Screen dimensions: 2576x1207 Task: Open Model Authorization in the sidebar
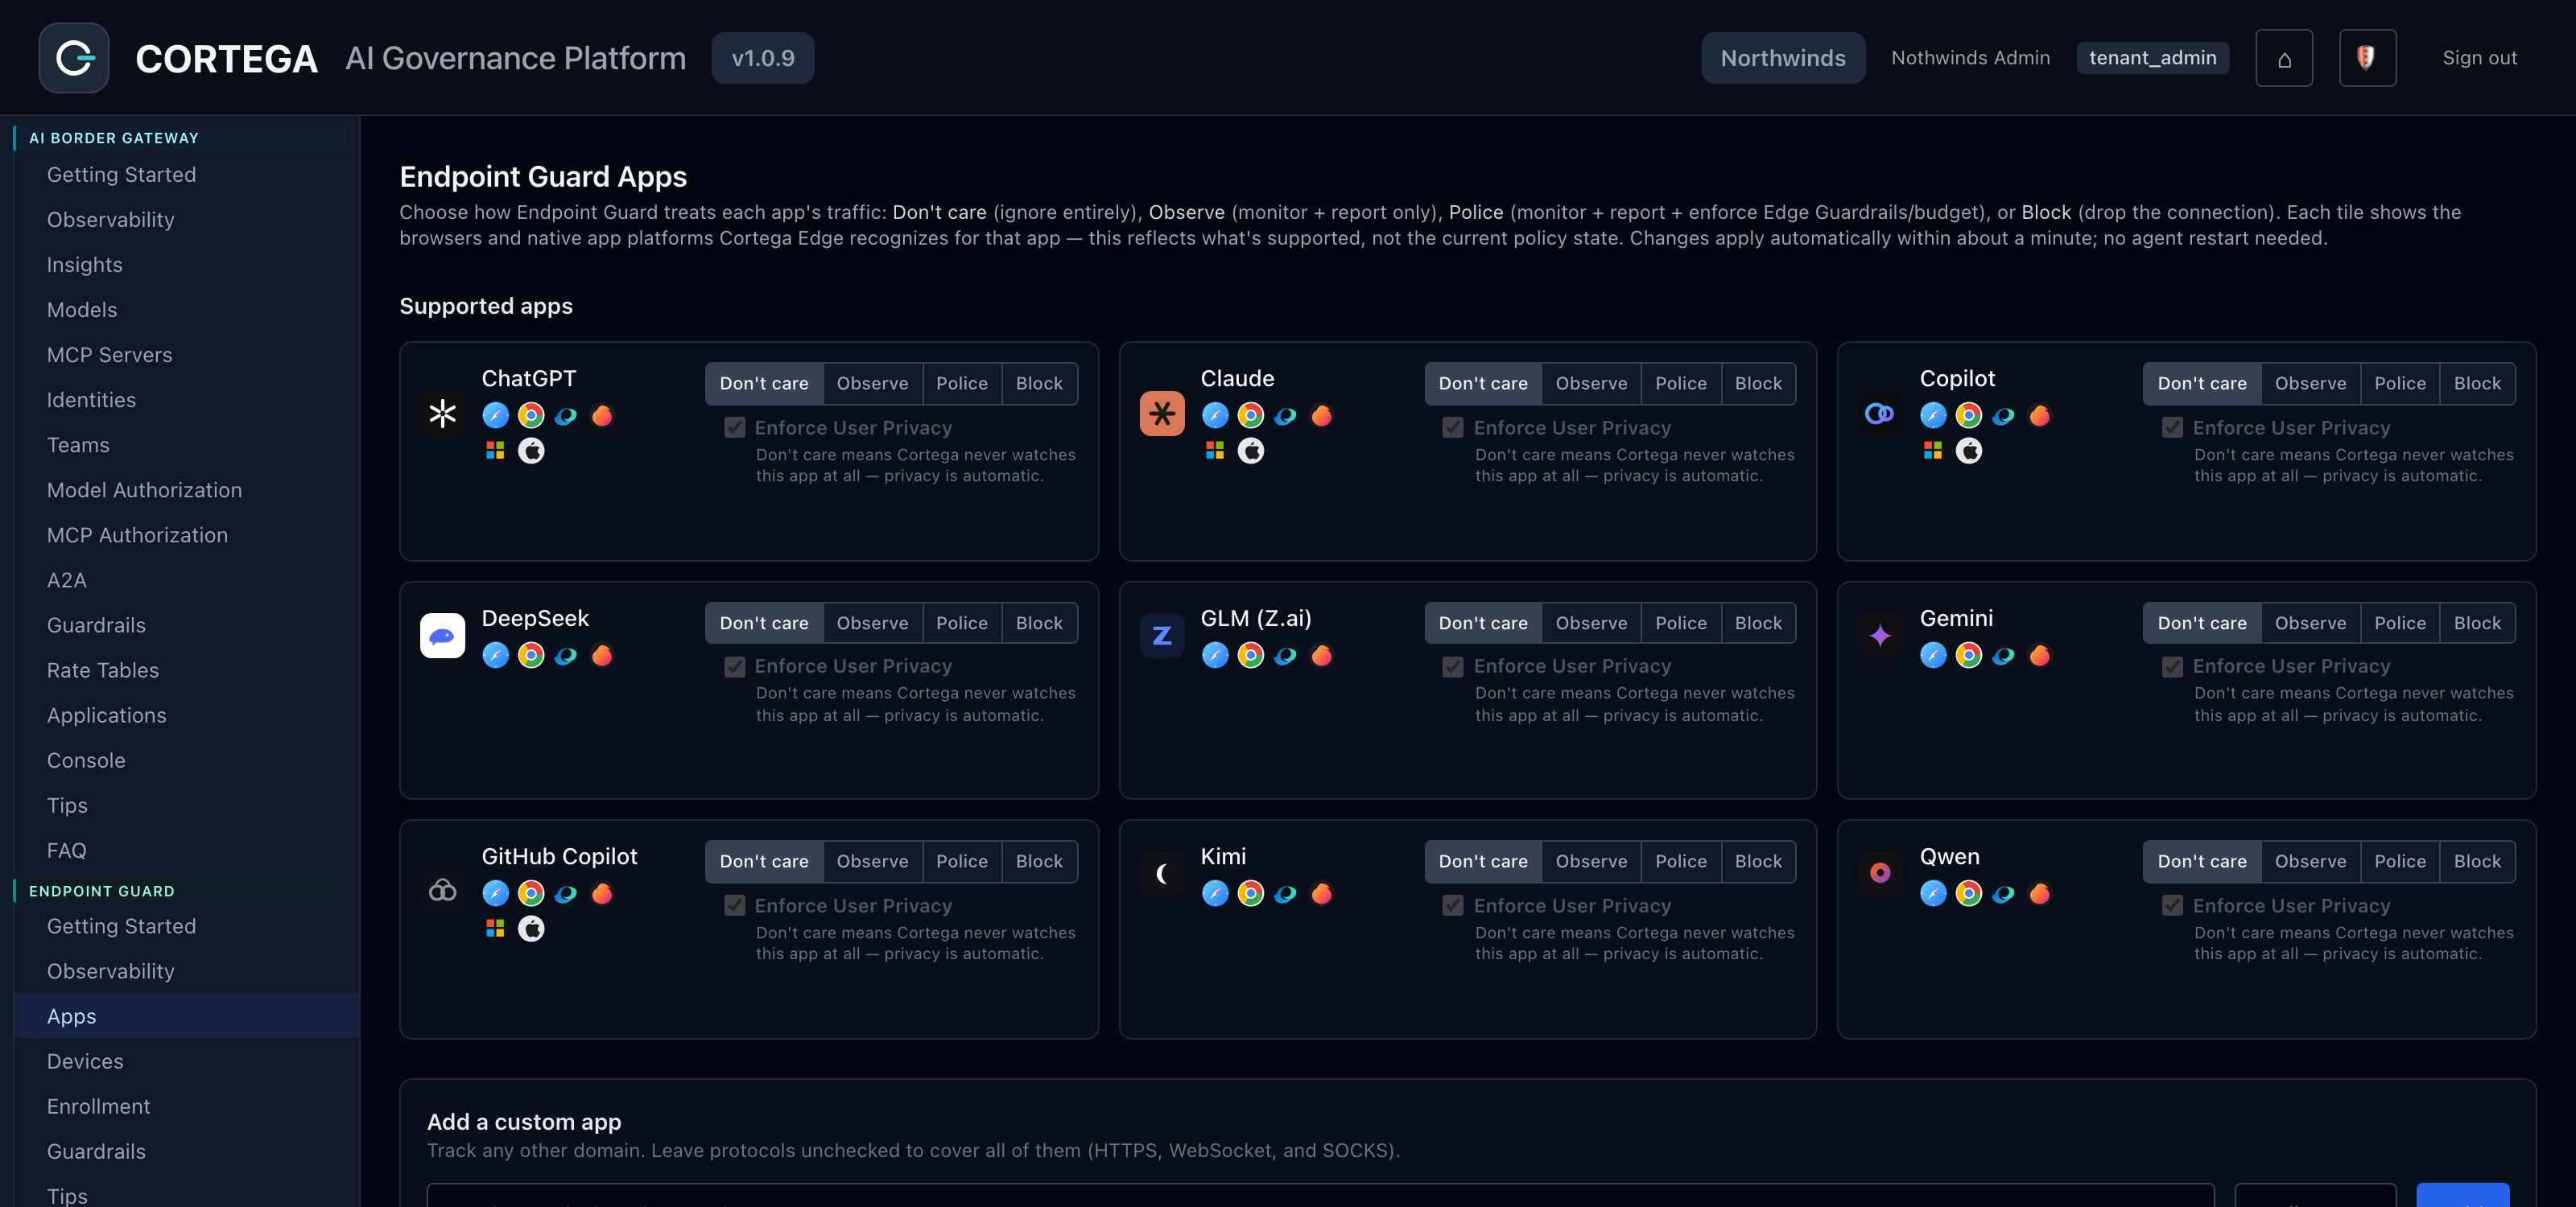tap(186, 489)
